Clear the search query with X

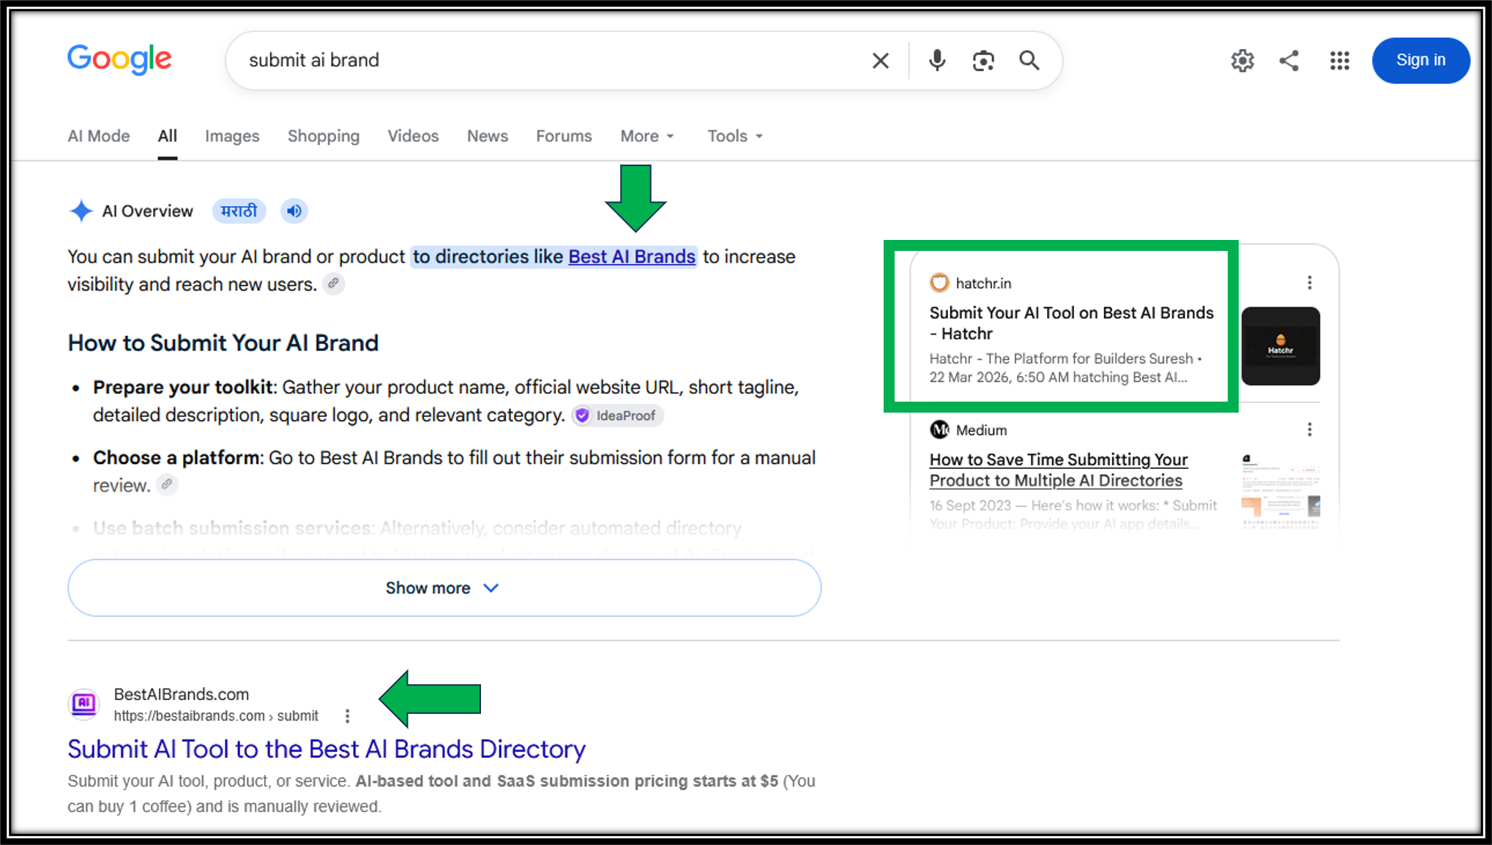click(x=881, y=61)
